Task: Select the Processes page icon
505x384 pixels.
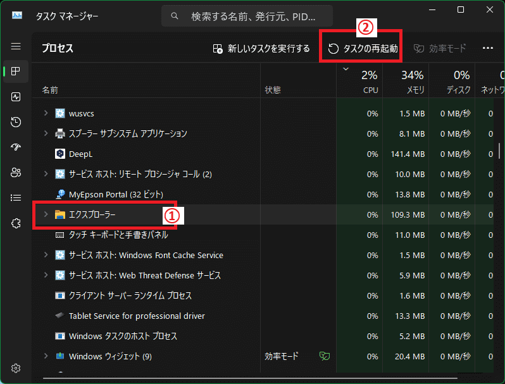Action: pyautogui.click(x=16, y=71)
